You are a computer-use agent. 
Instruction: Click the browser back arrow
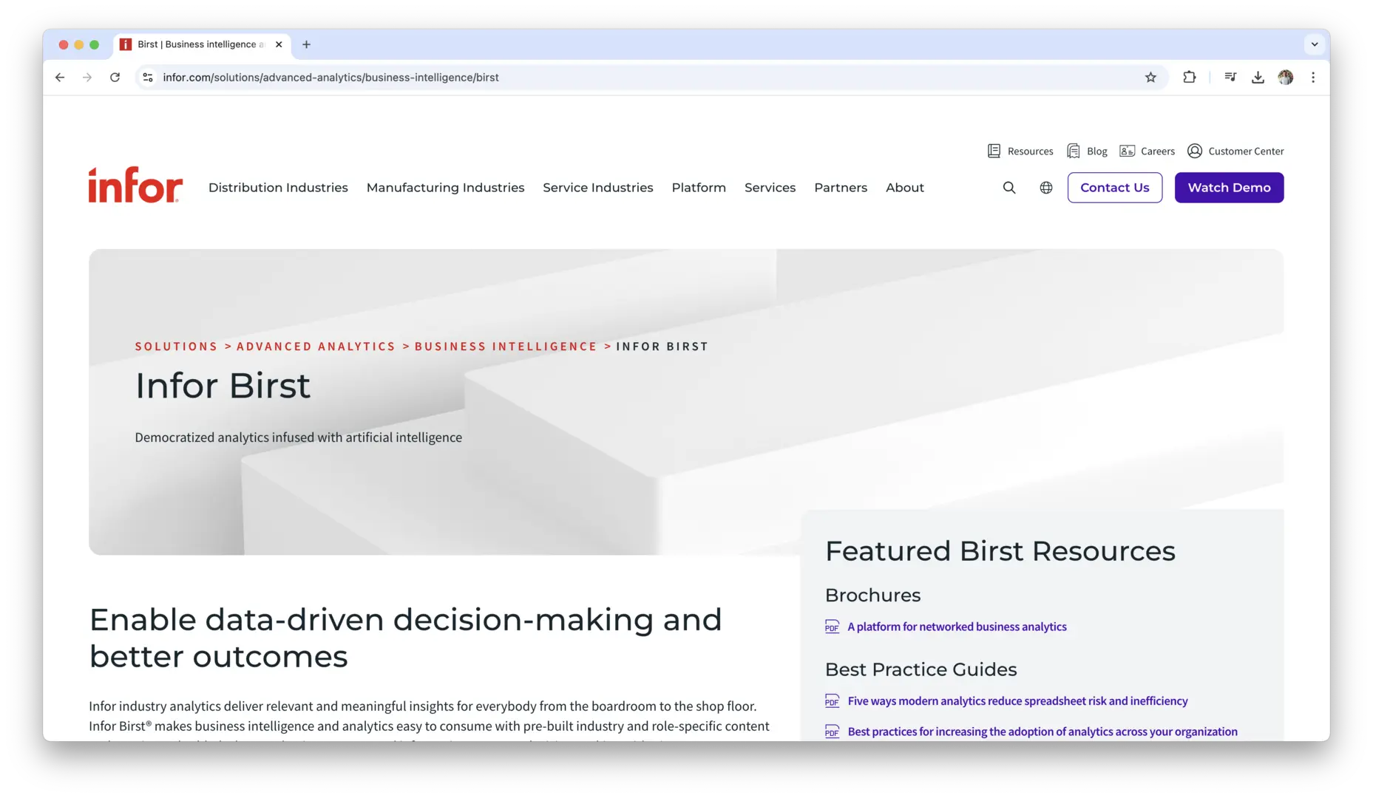pyautogui.click(x=60, y=78)
